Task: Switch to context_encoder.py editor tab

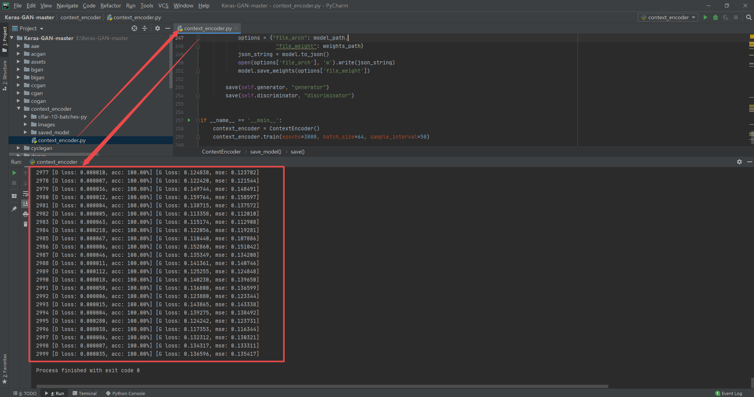Action: (207, 28)
